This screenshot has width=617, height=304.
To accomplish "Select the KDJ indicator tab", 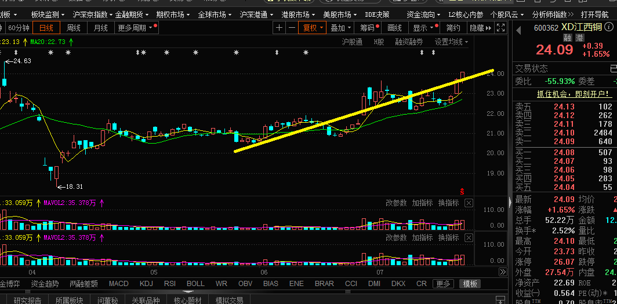I will [146, 284].
